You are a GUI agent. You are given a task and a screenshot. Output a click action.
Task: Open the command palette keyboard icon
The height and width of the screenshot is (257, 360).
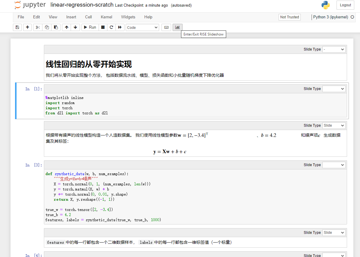tap(166, 27)
